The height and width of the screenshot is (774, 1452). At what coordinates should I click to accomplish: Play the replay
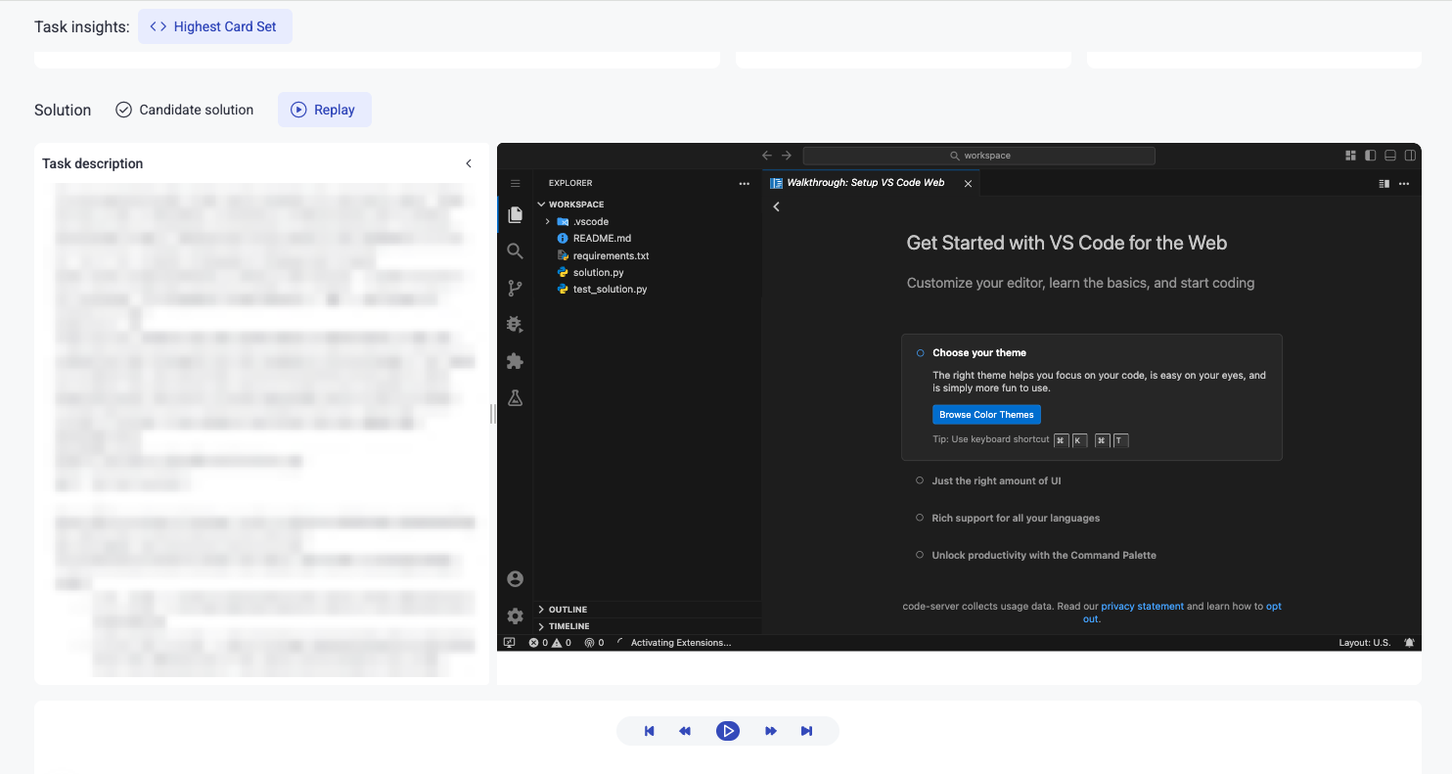(x=727, y=731)
